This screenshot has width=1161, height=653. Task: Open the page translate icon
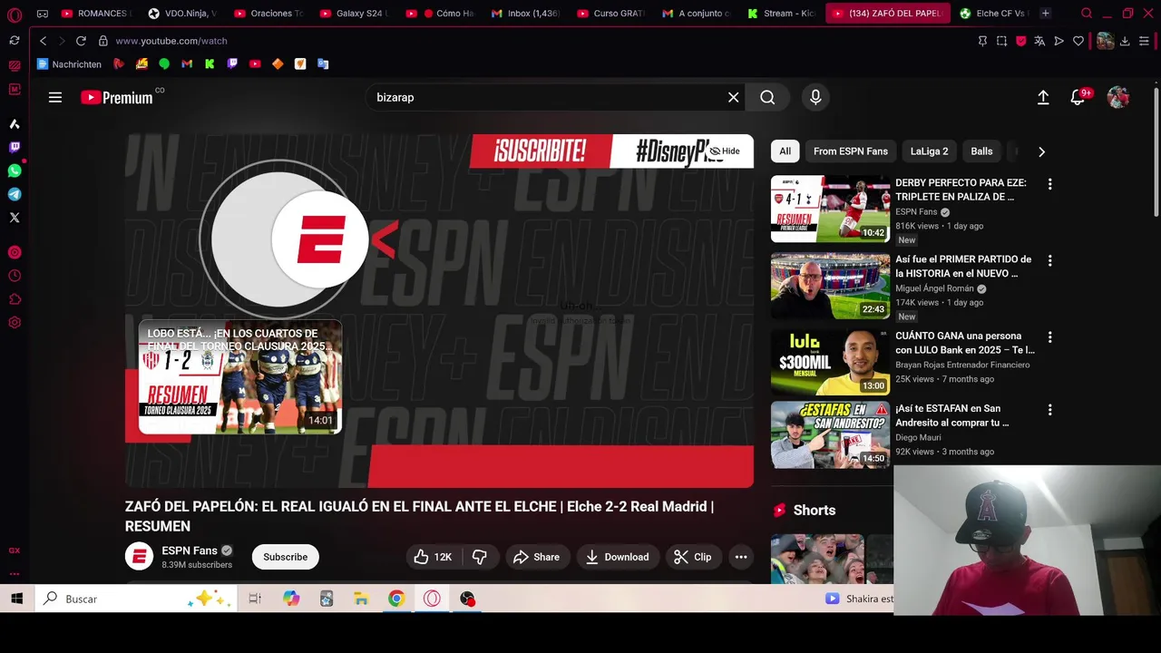[x=1039, y=41]
